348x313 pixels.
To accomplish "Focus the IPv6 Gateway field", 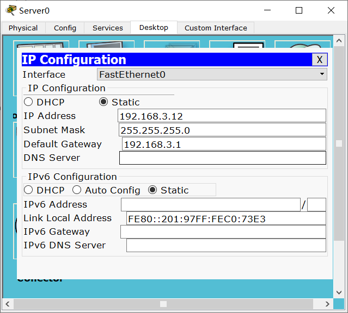I will [x=223, y=232].
